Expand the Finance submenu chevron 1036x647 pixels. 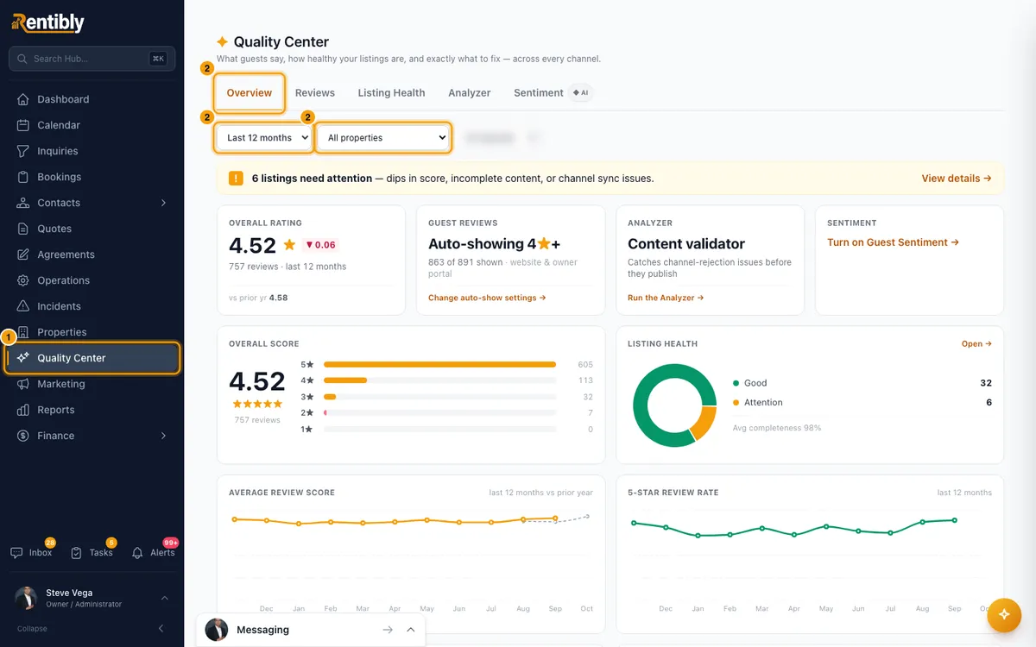coord(164,436)
